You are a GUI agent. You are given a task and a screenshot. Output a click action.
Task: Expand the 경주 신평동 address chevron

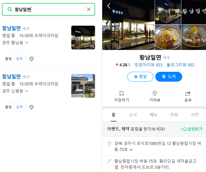(x=27, y=91)
